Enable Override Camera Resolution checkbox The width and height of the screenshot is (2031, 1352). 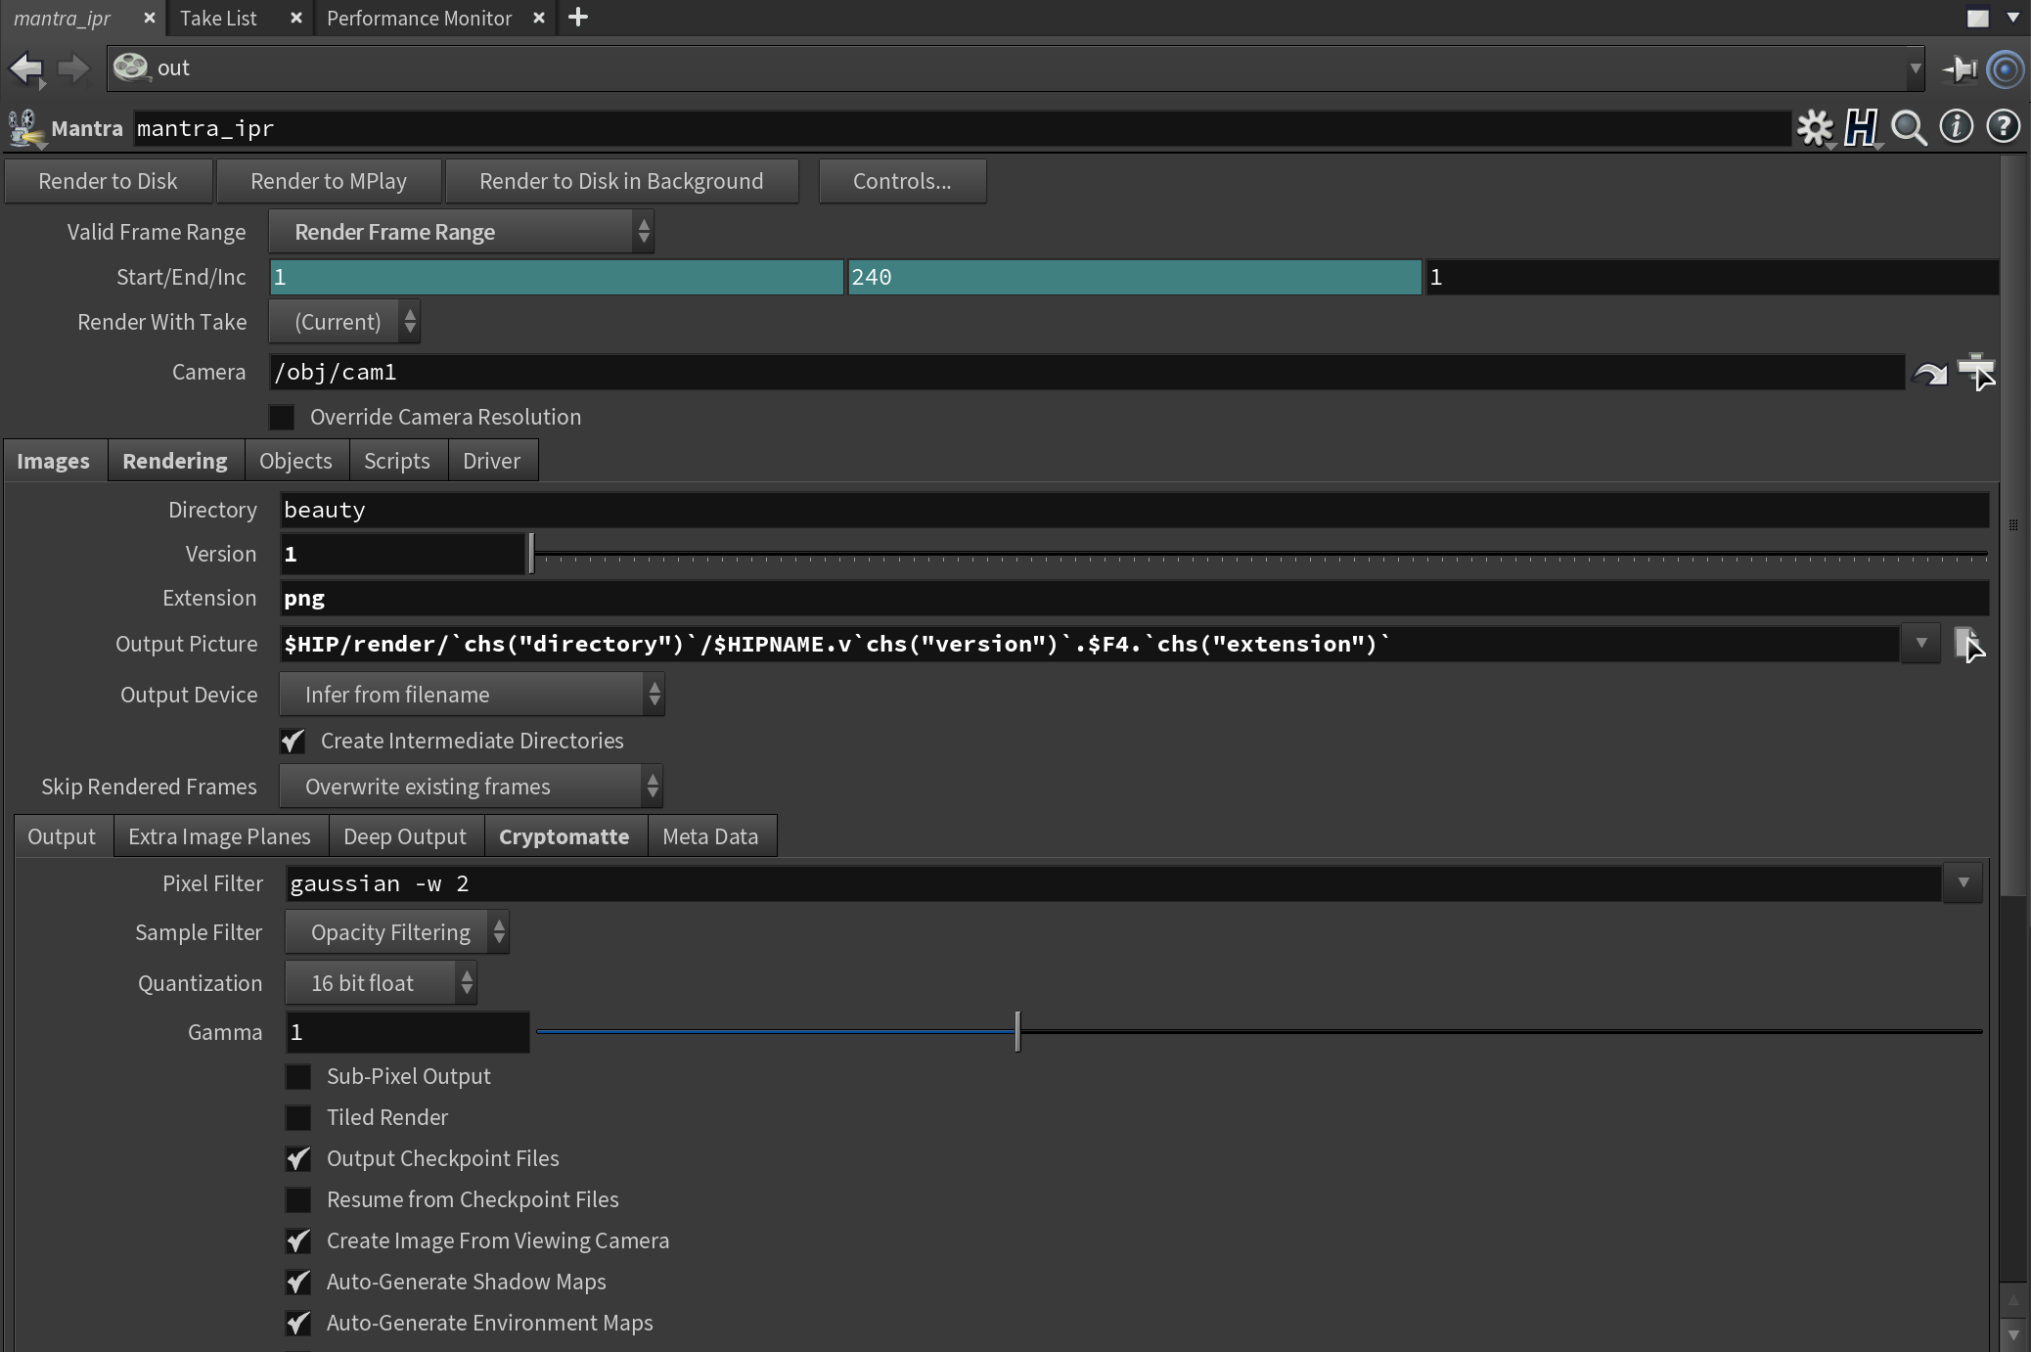(x=282, y=418)
